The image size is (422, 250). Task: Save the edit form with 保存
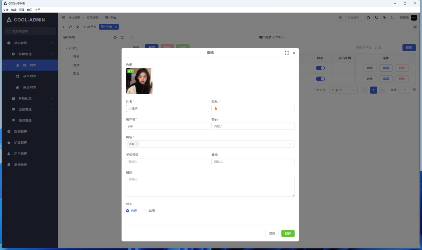tap(288, 233)
